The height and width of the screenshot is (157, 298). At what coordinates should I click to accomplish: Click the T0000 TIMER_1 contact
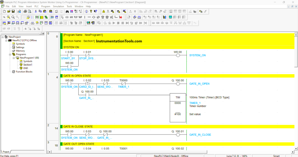point(124,84)
